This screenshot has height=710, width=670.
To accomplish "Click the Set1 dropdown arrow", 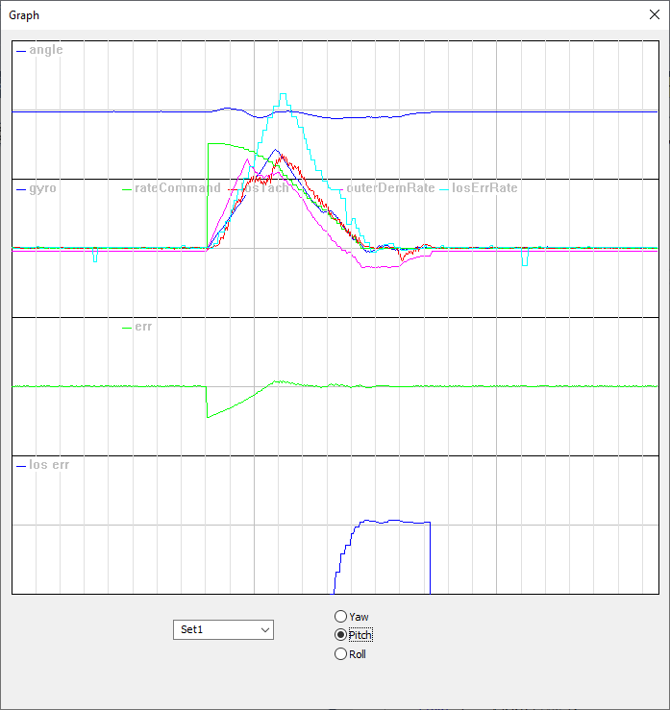I will [264, 629].
